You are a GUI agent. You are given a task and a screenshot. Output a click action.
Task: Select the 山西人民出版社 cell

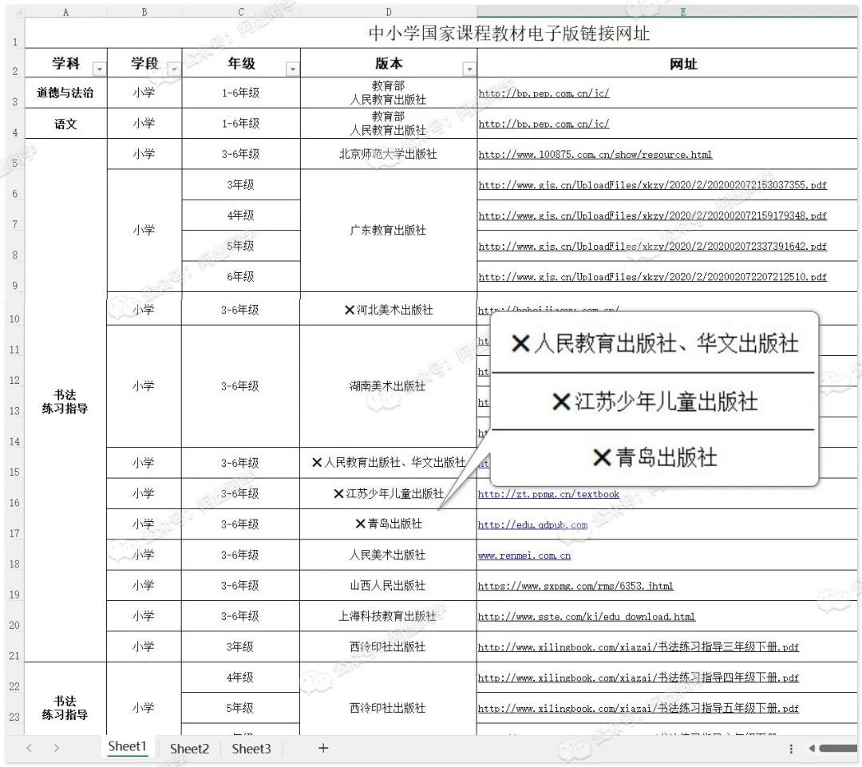click(x=388, y=586)
